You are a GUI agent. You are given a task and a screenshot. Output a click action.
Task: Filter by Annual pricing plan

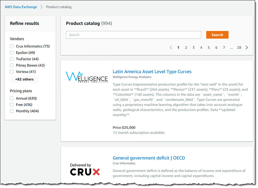[x=12, y=98]
